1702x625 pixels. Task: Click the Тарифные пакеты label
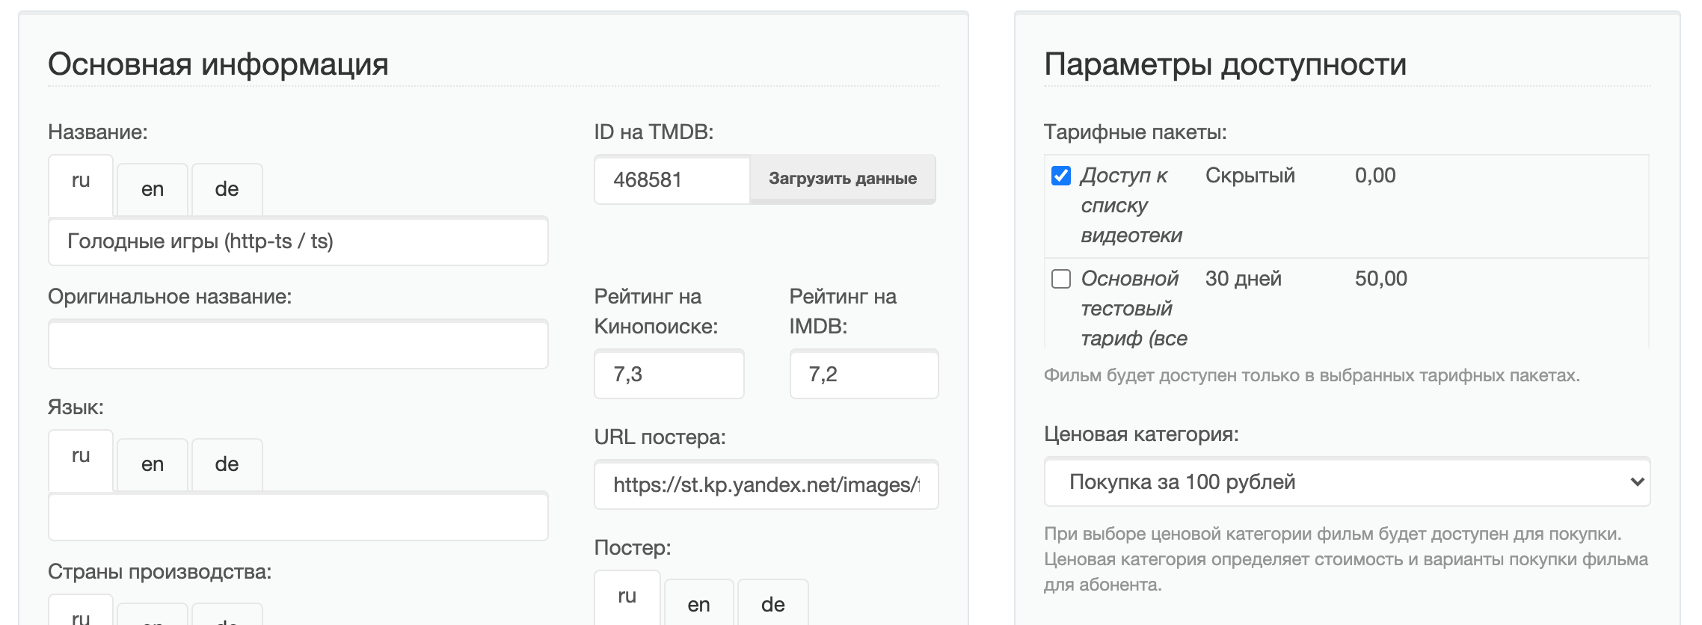tap(1135, 132)
